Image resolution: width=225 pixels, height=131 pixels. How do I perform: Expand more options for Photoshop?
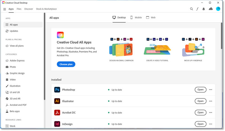(211, 90)
